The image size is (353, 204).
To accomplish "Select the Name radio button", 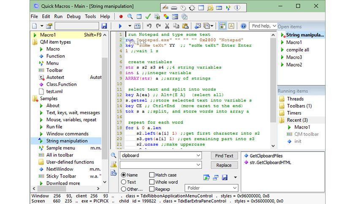I will point(124,175).
